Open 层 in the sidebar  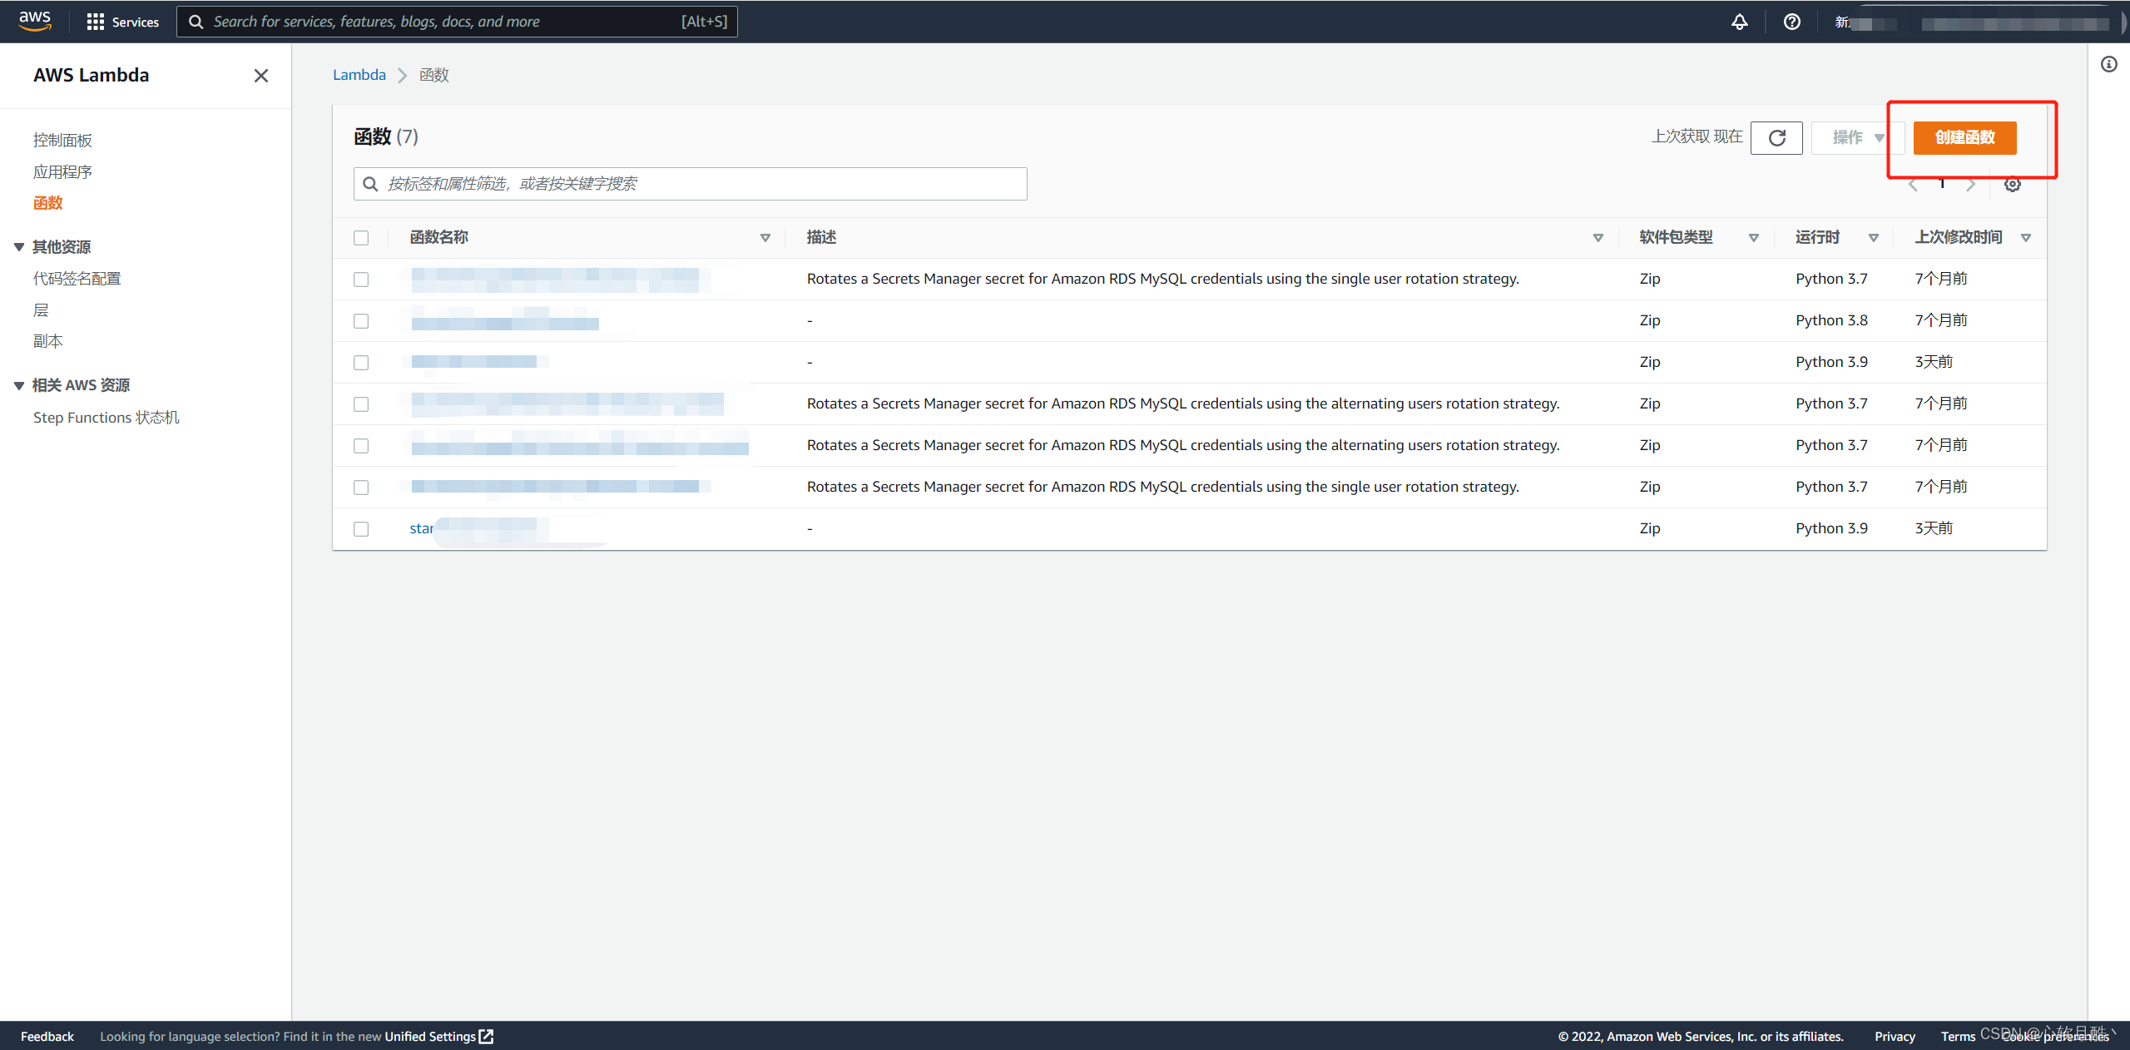(x=41, y=310)
